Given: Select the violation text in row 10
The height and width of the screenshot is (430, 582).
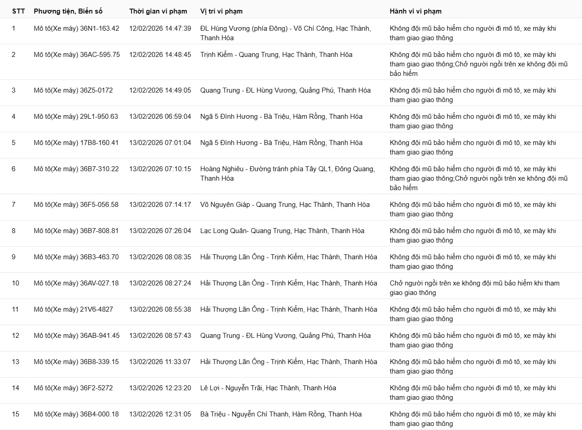Looking at the screenshot, I should (474, 288).
